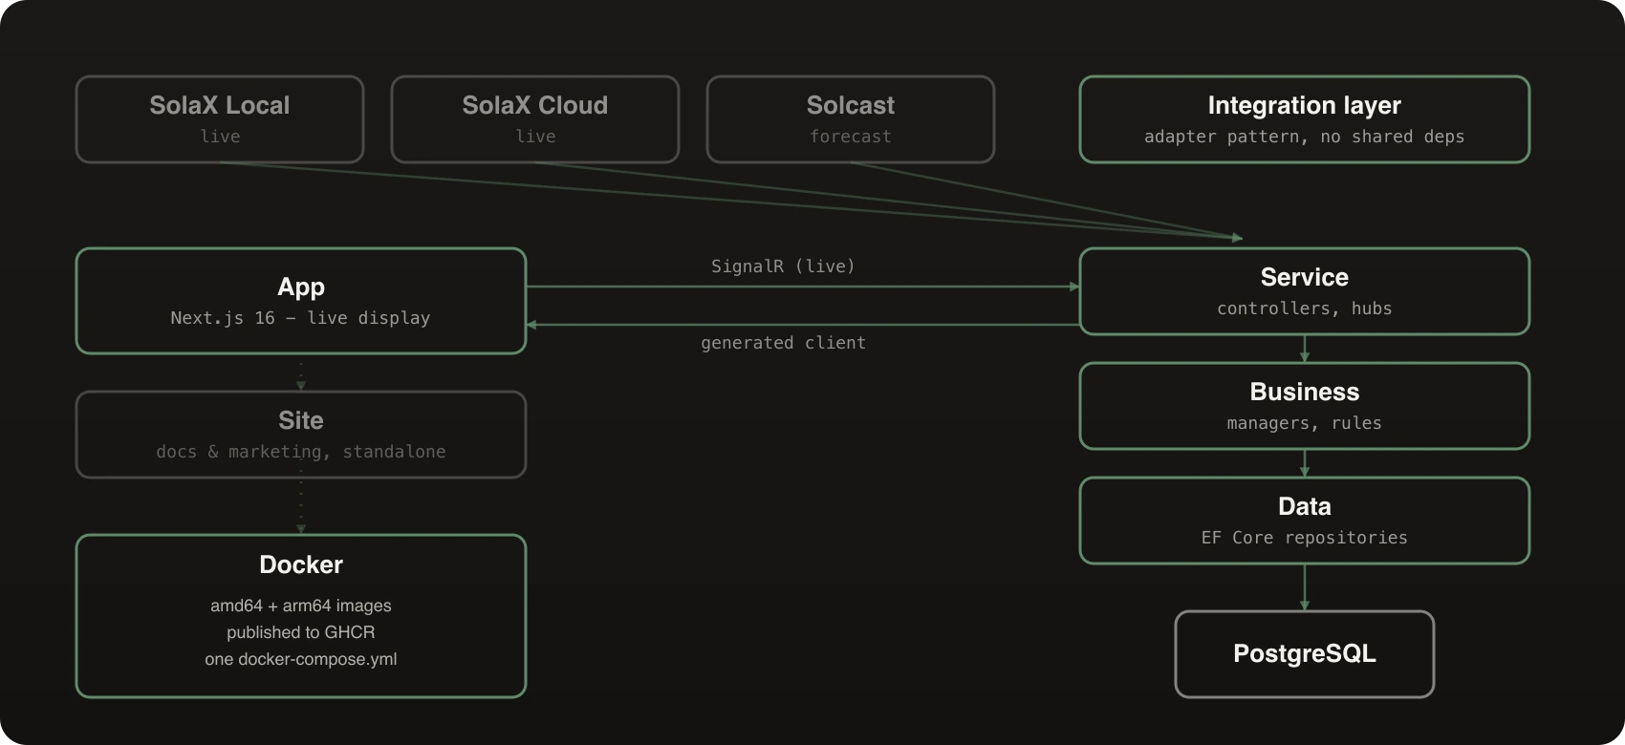This screenshot has width=1625, height=745.
Task: Click 'live' subtitle under SolaX Local
Action: pos(220,137)
